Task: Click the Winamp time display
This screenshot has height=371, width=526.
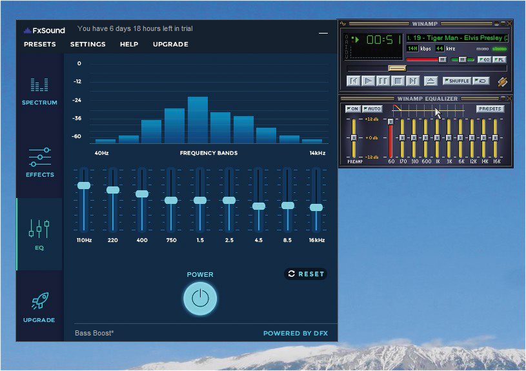Action: [383, 40]
